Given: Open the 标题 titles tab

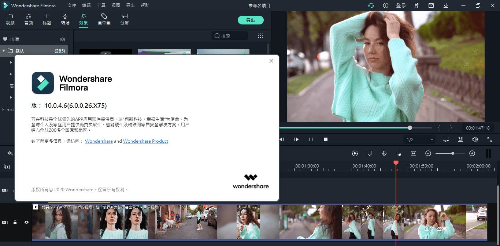Looking at the screenshot, I should [x=47, y=19].
